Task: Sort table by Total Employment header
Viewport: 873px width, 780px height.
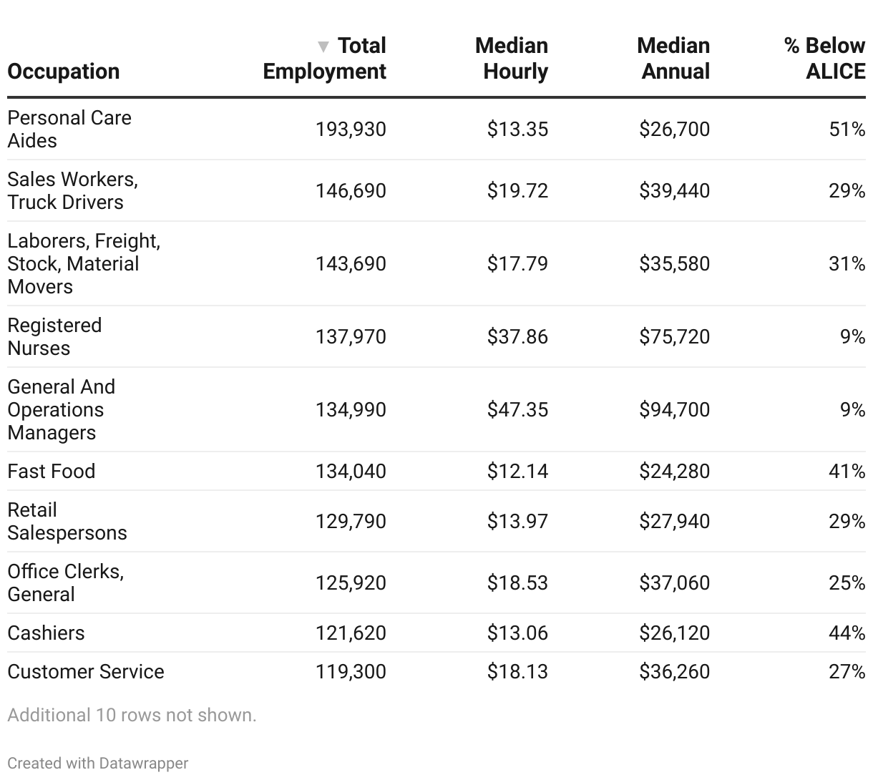Action: [336, 59]
